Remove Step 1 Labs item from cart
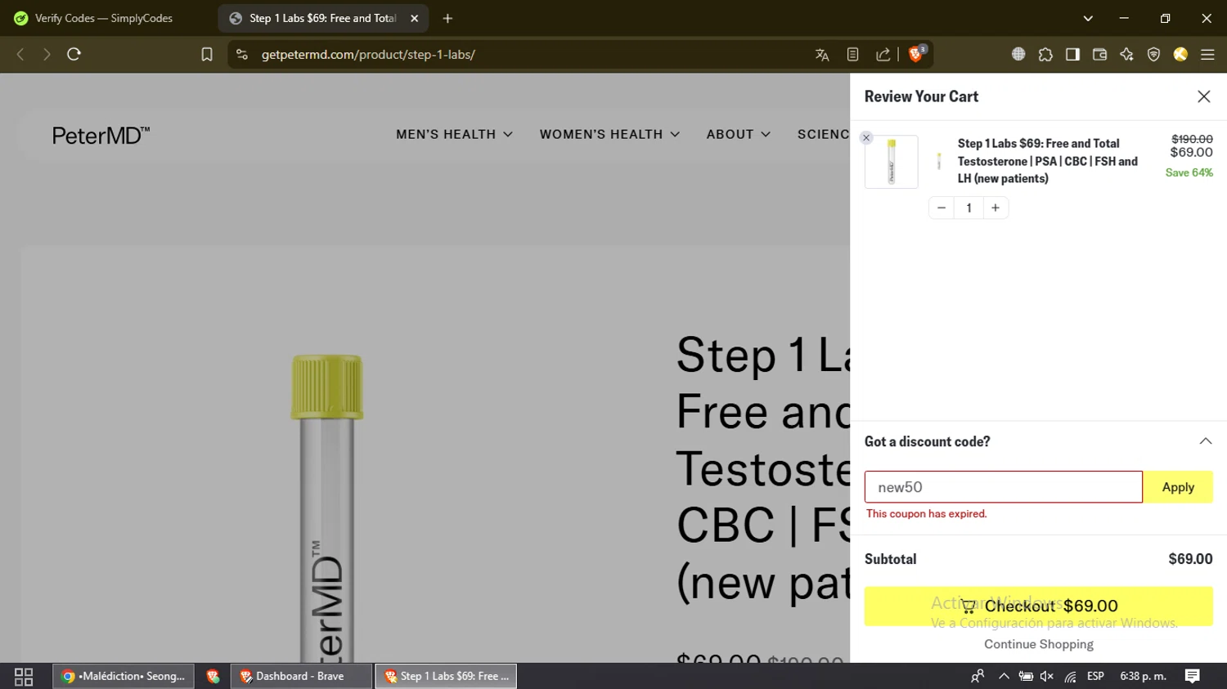 click(x=866, y=137)
